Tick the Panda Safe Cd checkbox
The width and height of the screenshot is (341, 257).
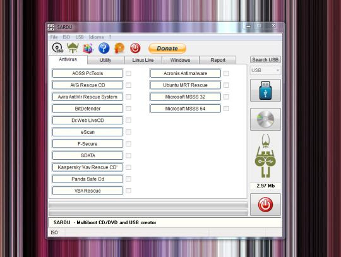tap(129, 179)
